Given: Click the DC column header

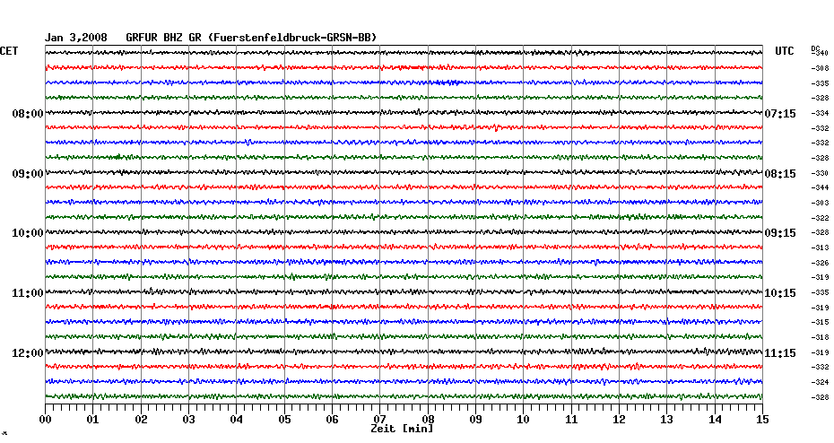Looking at the screenshot, I should pos(815,48).
